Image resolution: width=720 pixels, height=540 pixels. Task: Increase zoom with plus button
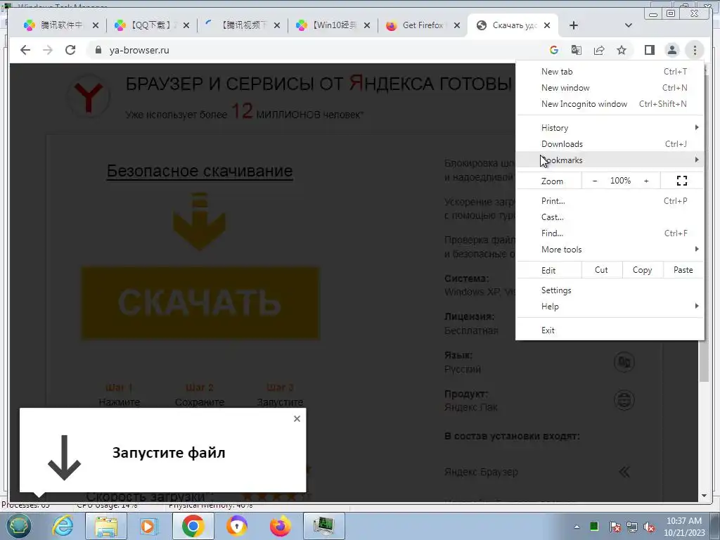[x=646, y=181]
